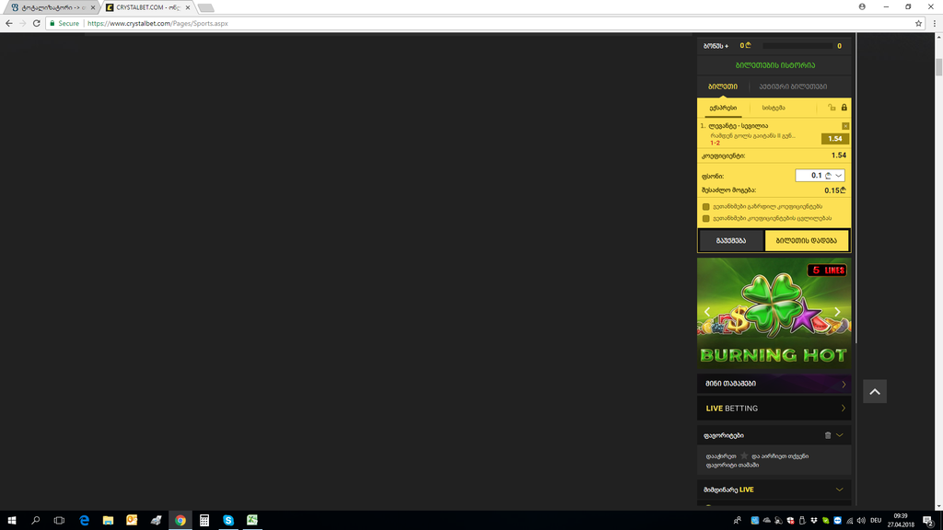Reload the page with refresh icon
Screen dimensions: 943x530
[36, 23]
